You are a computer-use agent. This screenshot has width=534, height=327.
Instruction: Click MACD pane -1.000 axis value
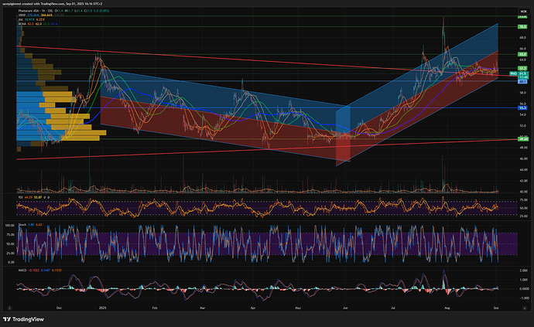click(x=524, y=298)
